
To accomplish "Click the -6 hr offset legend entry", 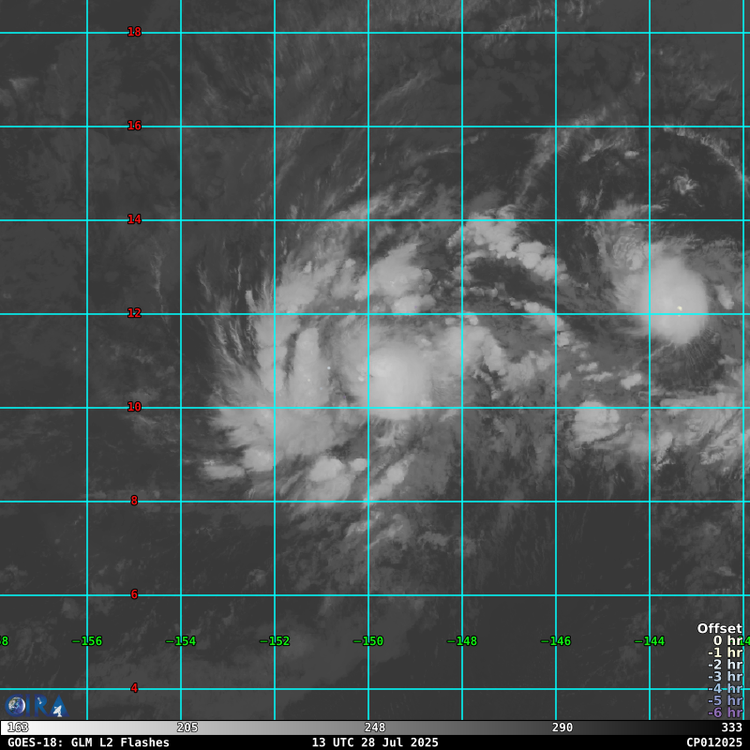I will coord(725,712).
